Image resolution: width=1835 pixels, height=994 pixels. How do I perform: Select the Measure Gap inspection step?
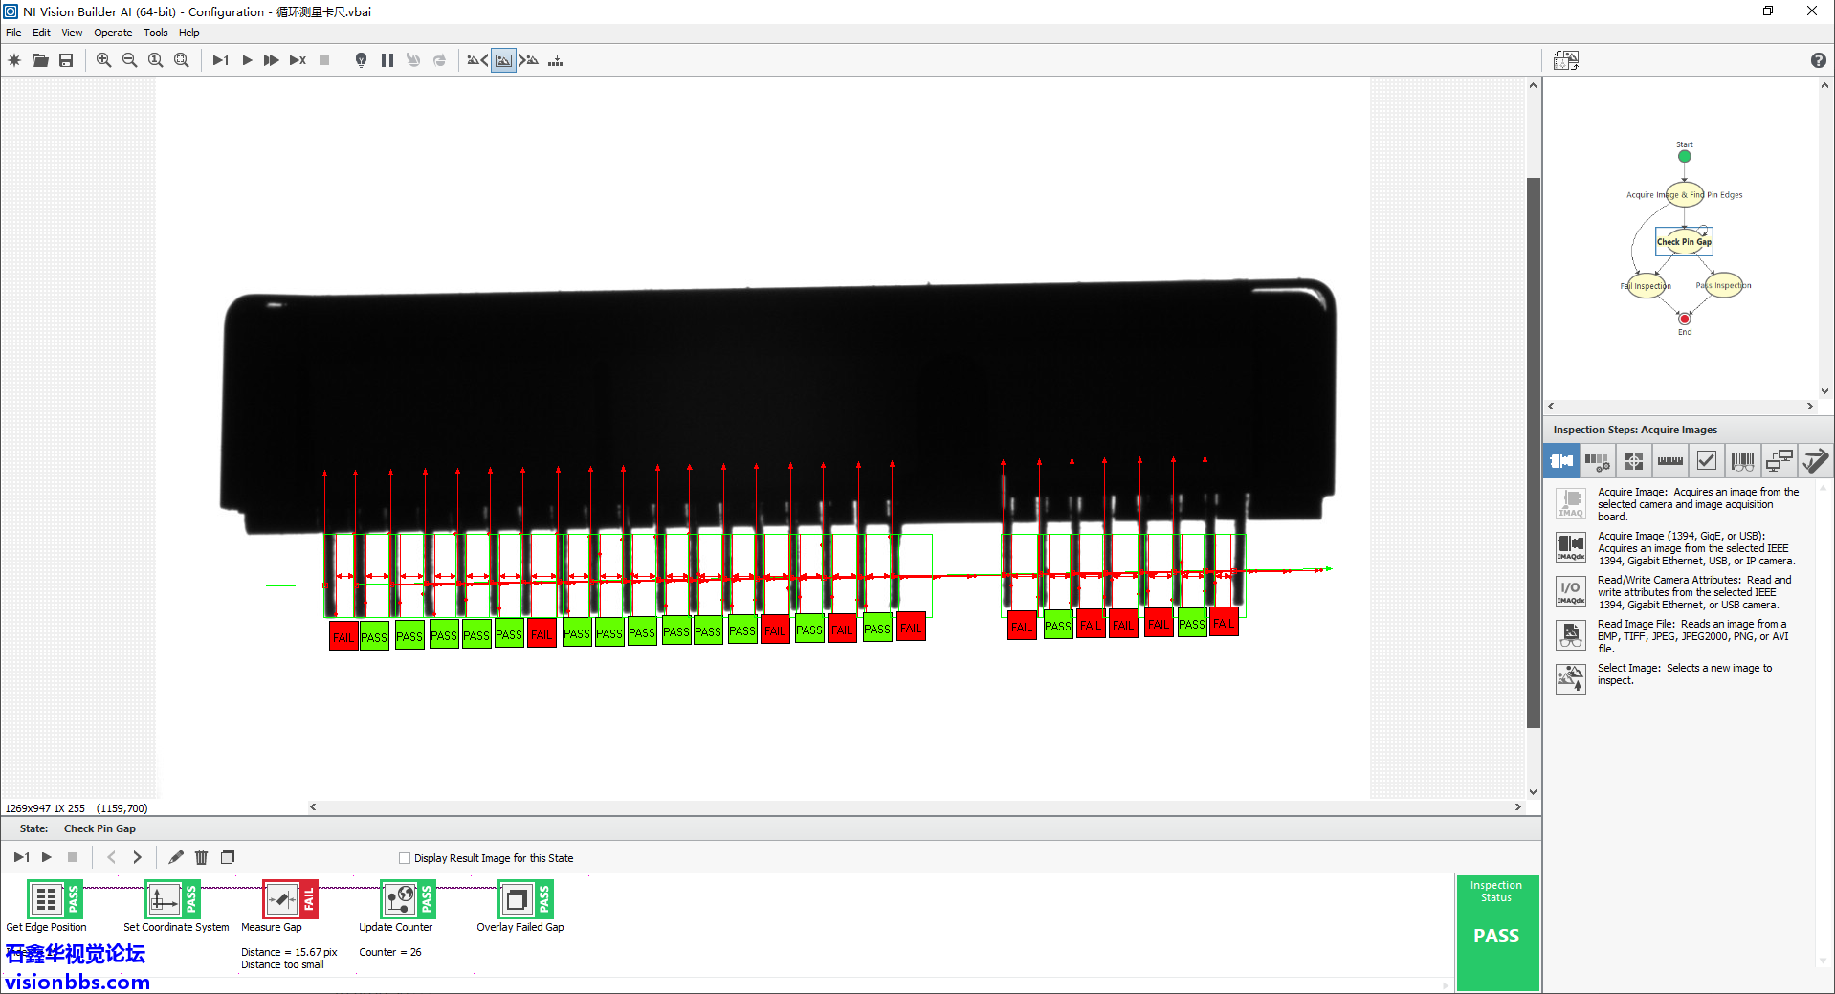pos(281,900)
